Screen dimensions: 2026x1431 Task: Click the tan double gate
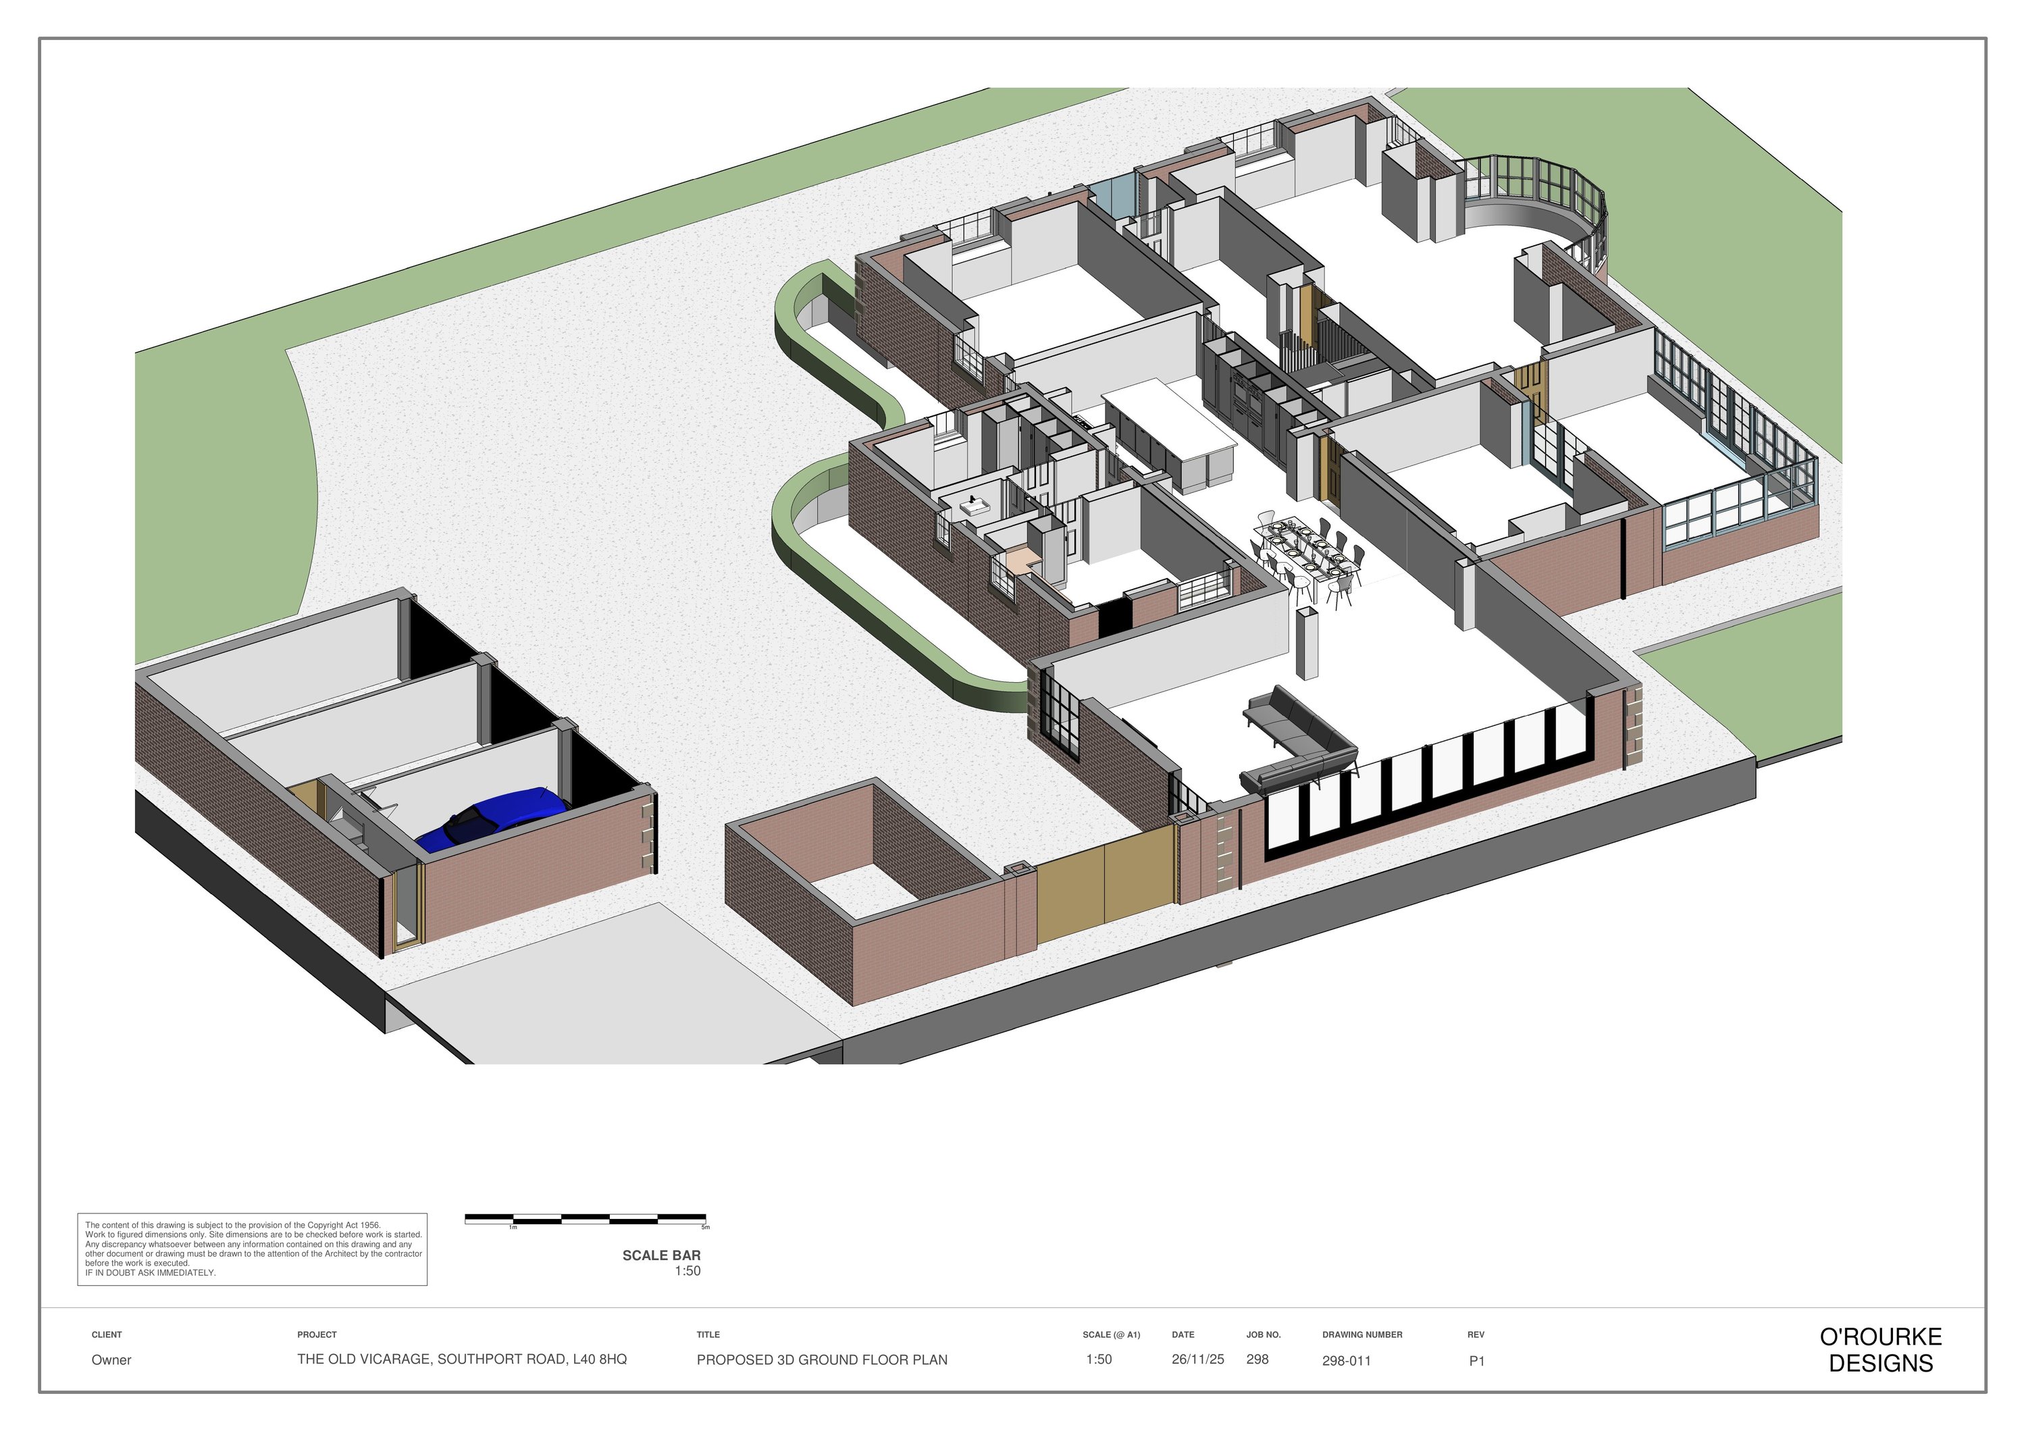[x=1104, y=891]
